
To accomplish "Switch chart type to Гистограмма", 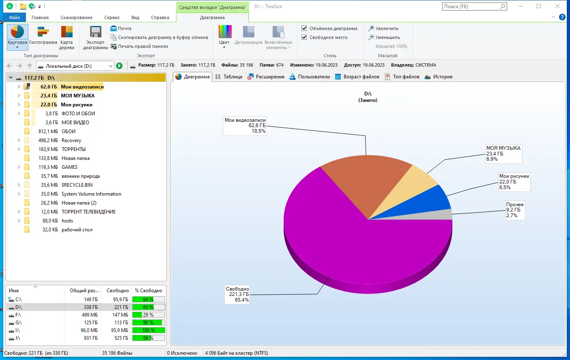I will pyautogui.click(x=43, y=35).
